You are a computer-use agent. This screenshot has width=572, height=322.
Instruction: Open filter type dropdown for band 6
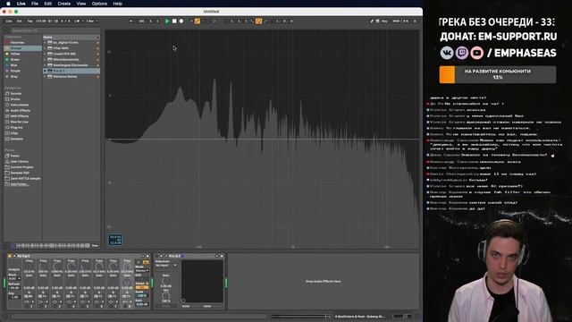[99, 302]
